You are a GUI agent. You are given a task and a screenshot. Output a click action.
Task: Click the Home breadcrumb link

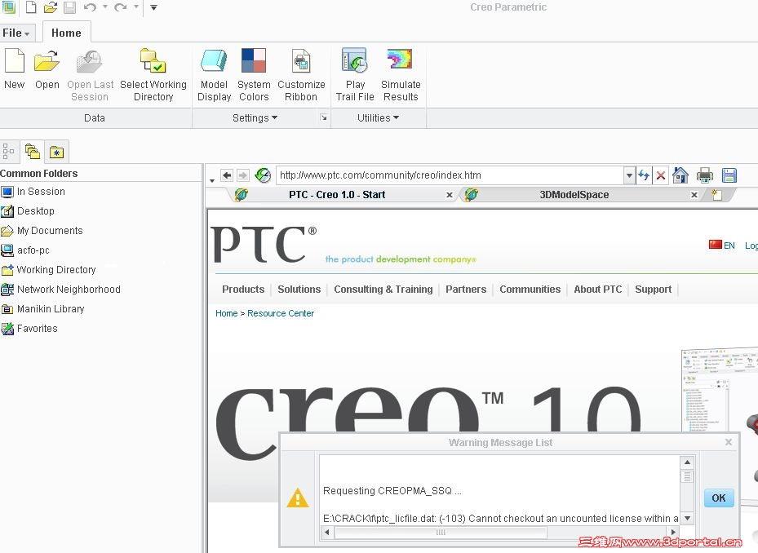tap(226, 313)
